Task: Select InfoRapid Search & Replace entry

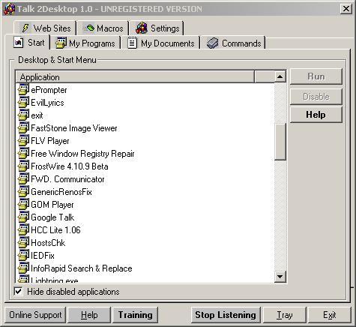Action: (x=82, y=268)
